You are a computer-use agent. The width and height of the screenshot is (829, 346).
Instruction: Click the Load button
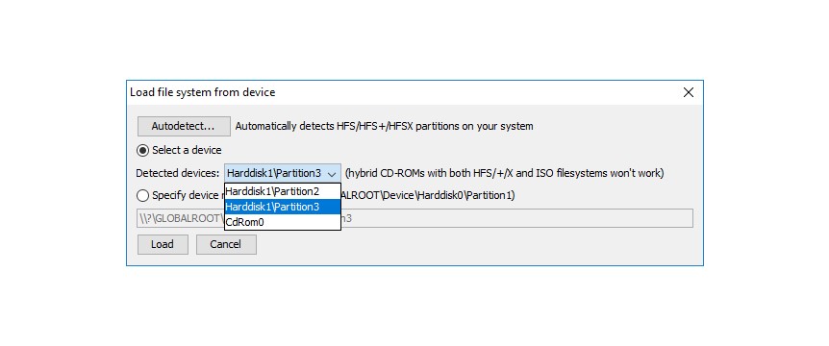pyautogui.click(x=163, y=244)
